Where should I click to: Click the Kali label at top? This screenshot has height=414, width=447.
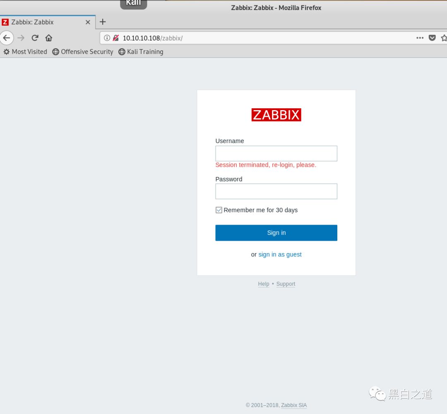(133, 4)
